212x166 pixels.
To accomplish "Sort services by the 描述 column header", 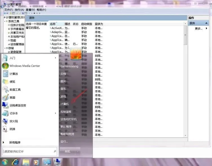I will tap(67, 24).
